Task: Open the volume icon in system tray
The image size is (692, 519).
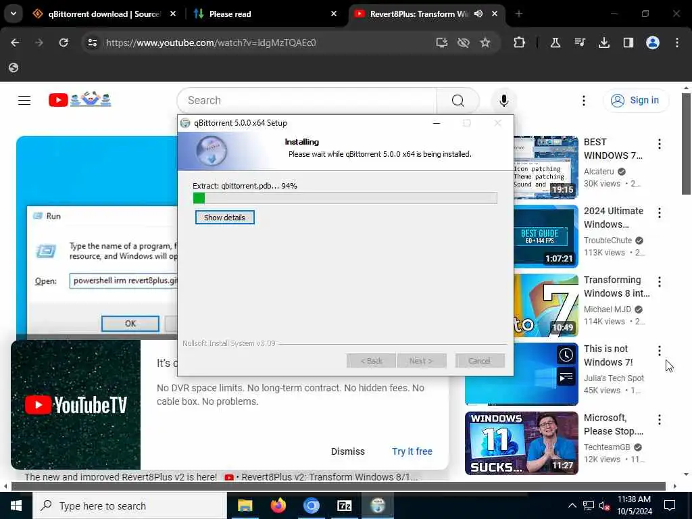Action: [605, 505]
